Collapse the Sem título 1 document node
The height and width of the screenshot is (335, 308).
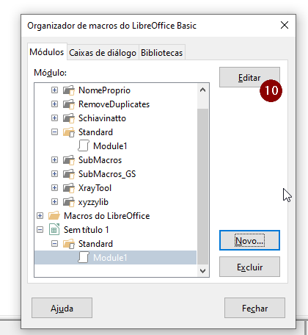coord(40,230)
